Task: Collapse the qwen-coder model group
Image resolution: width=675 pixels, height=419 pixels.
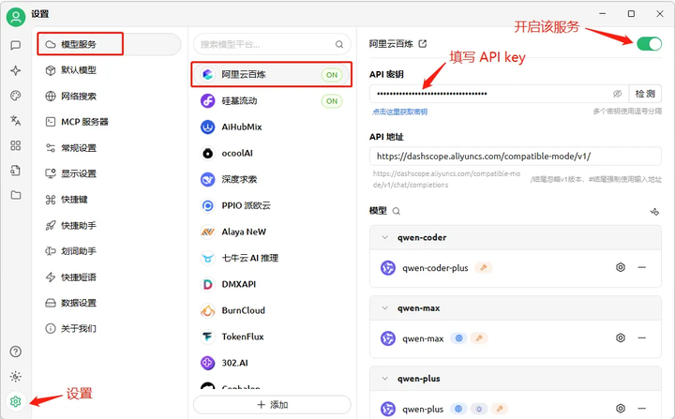Action: pos(385,237)
